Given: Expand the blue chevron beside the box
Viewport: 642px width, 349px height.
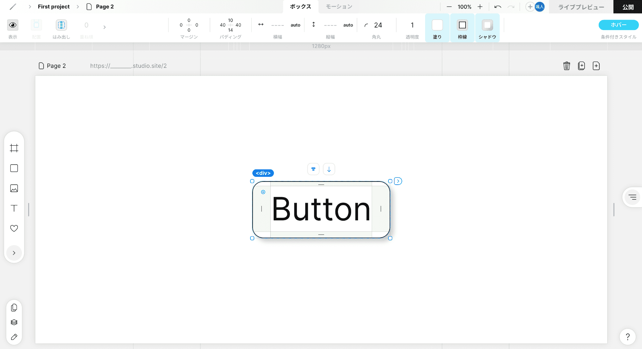Looking at the screenshot, I should pyautogui.click(x=398, y=181).
